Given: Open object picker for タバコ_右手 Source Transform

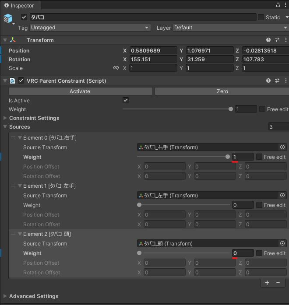Looking at the screenshot, I should tap(282, 147).
